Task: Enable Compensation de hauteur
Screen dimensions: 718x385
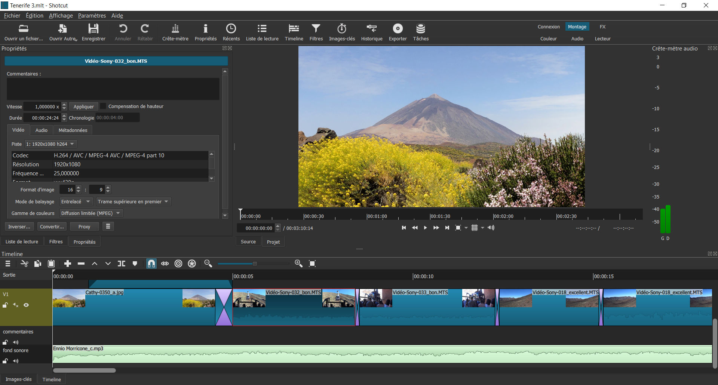Action: 103,106
